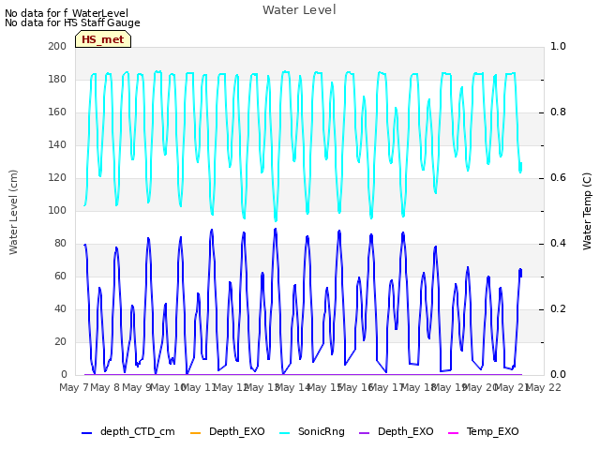Click the magenta Temp_EXO legend swatch
This screenshot has height=450, width=600.
click(x=453, y=433)
